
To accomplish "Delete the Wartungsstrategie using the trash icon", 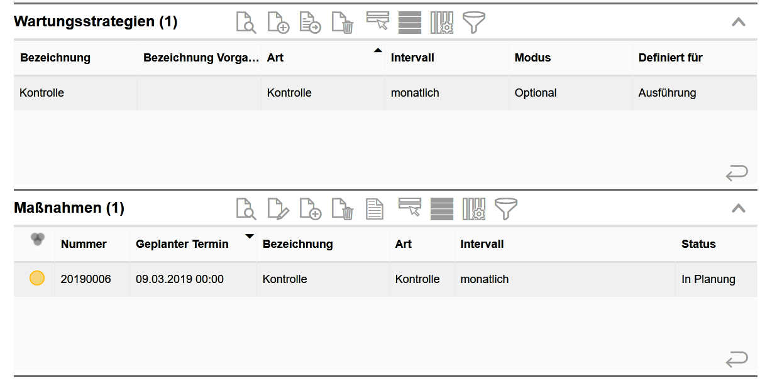I will coord(343,23).
